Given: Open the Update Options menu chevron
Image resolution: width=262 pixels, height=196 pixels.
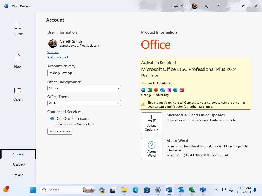Looking at the screenshot, I should click(x=157, y=129).
